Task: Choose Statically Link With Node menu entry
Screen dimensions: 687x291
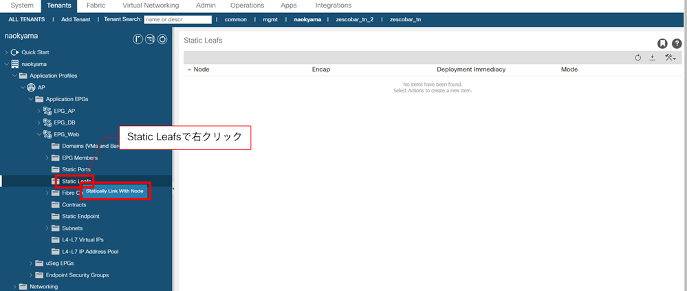Action: click(115, 191)
